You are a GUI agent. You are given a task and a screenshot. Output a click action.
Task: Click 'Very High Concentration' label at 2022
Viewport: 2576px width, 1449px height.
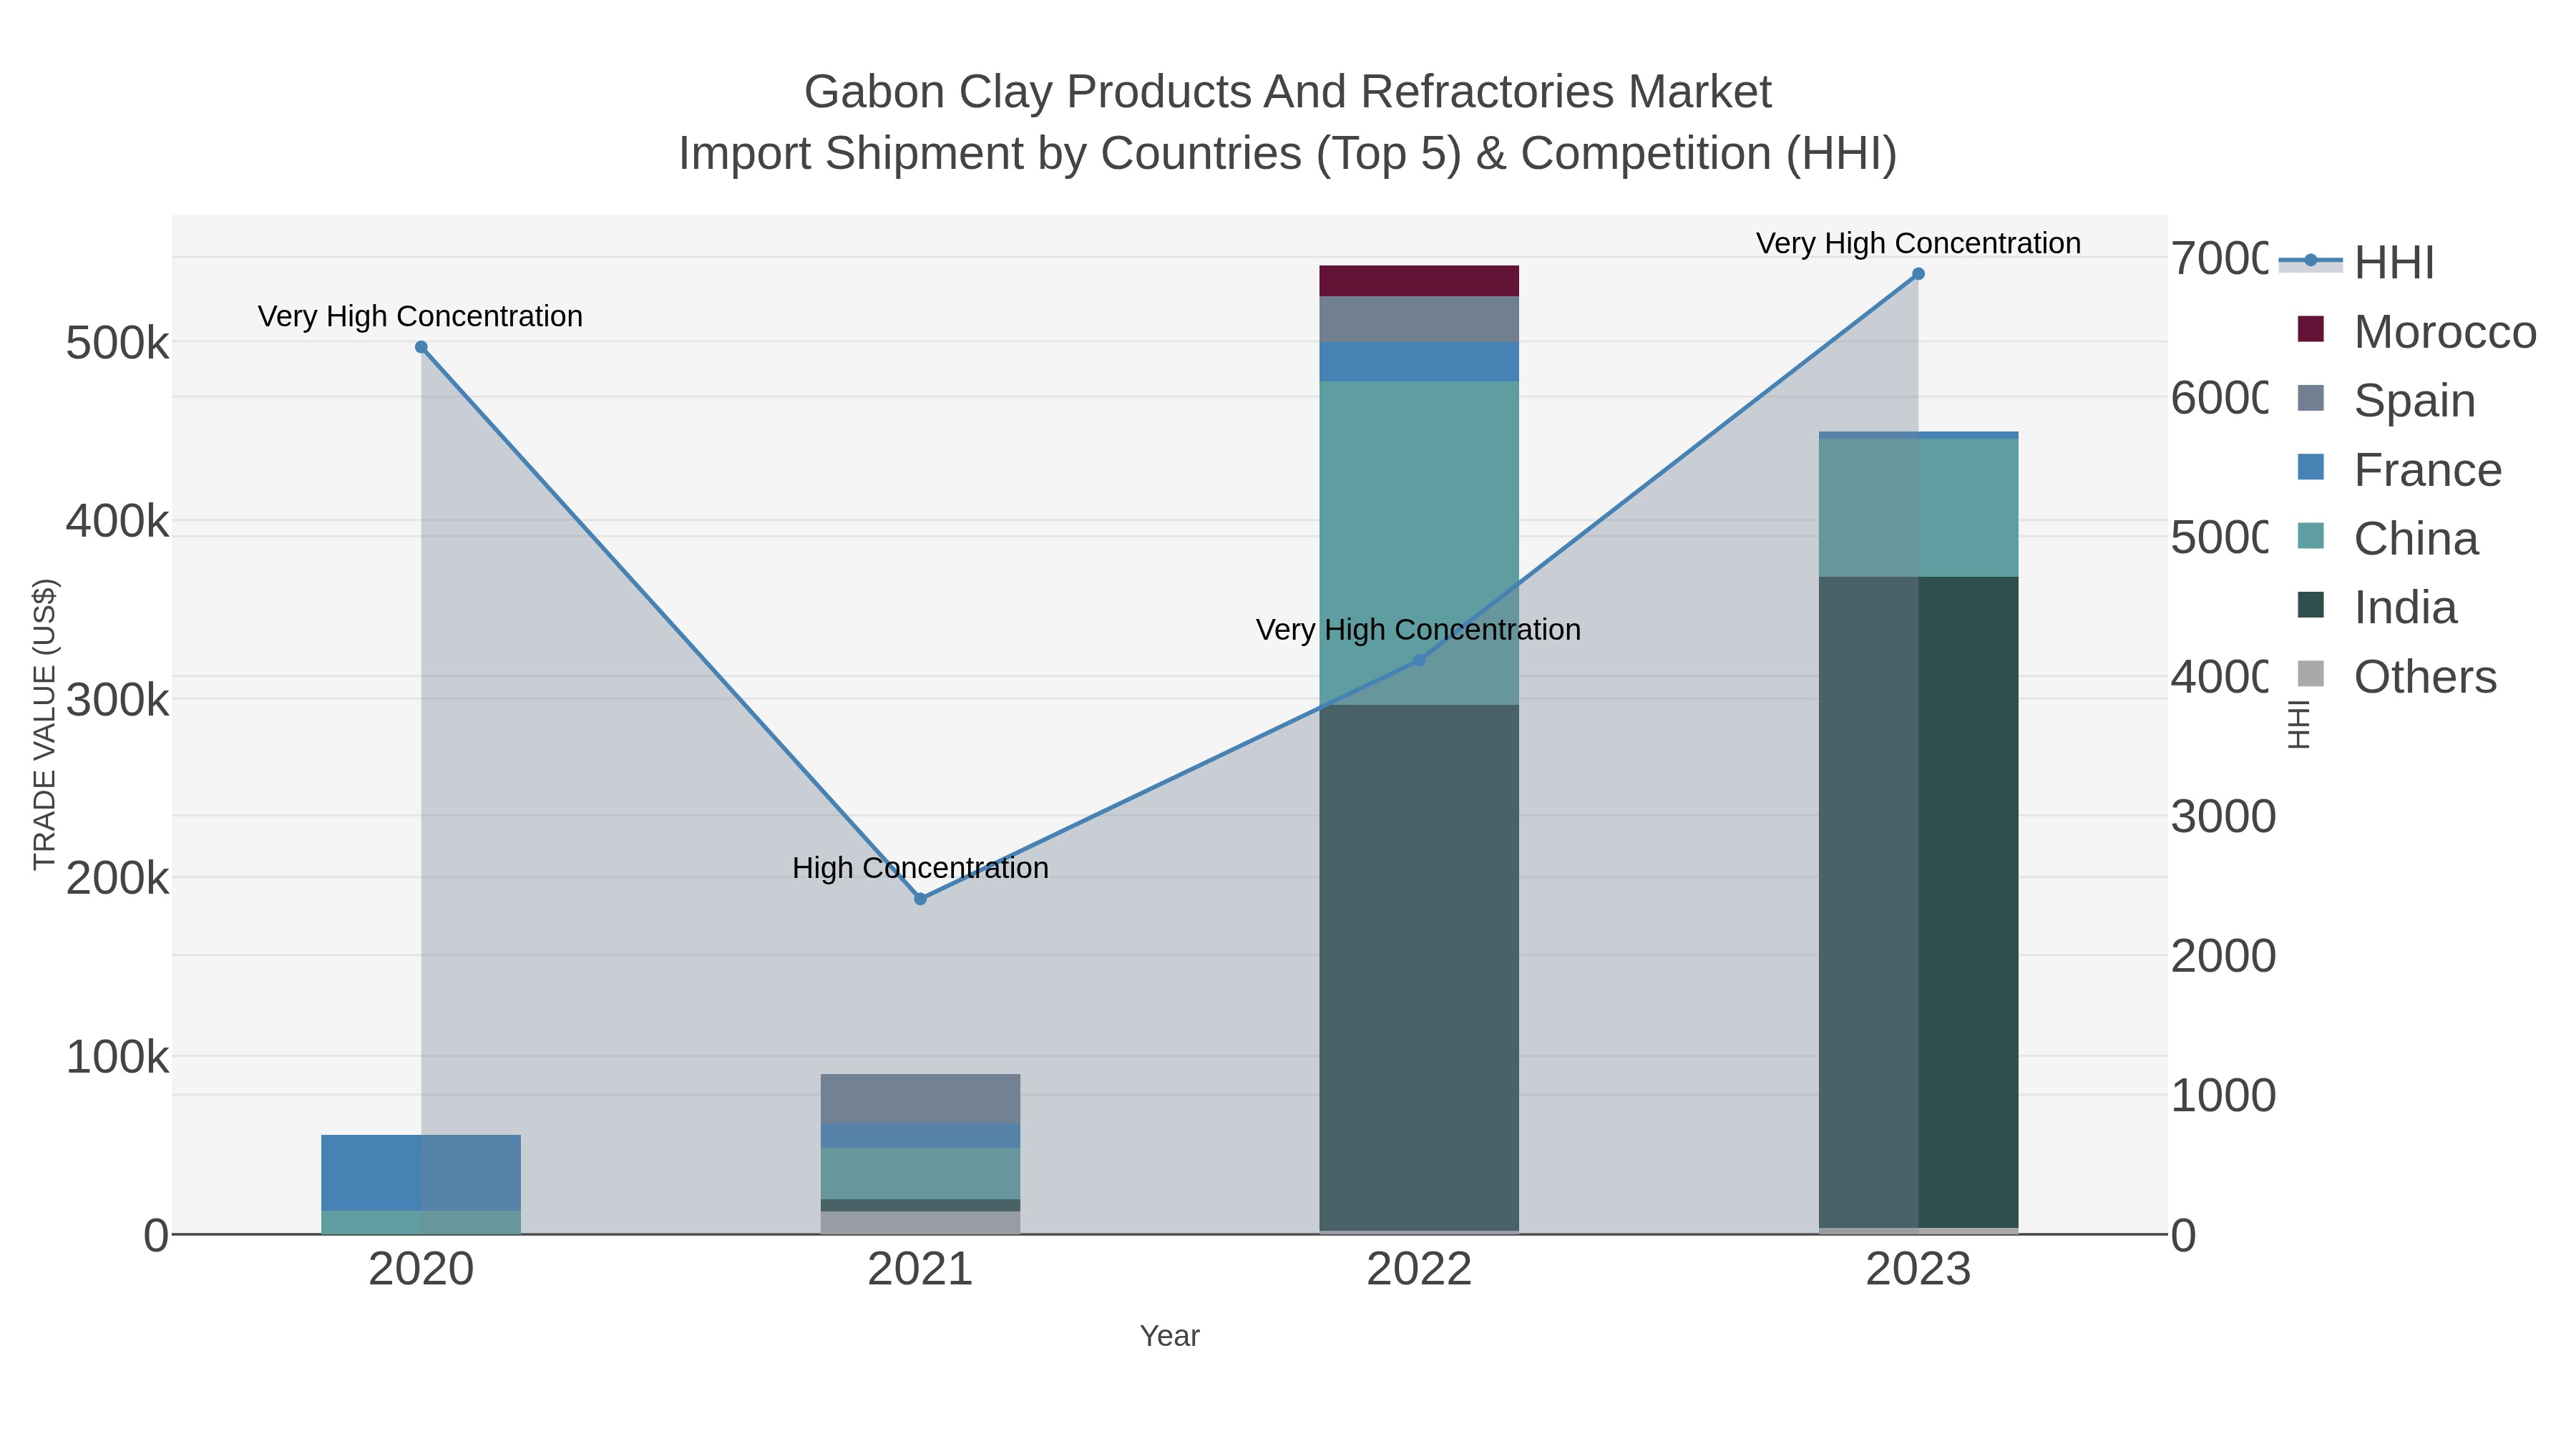1418,630
